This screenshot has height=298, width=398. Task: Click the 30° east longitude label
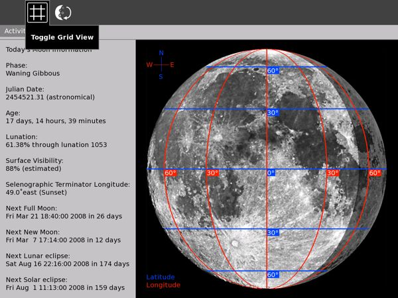point(333,173)
